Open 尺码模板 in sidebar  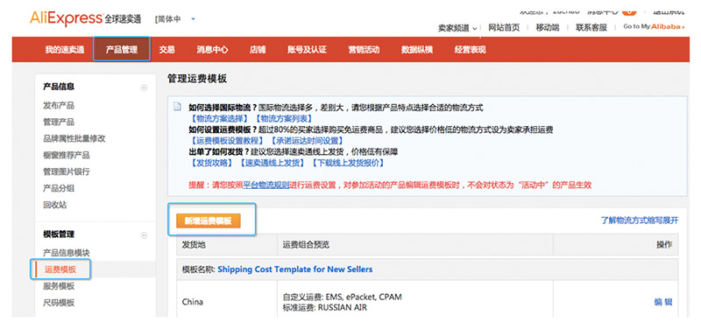(x=59, y=303)
